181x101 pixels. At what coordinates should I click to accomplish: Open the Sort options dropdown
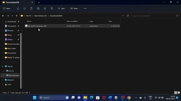(x=62, y=8)
